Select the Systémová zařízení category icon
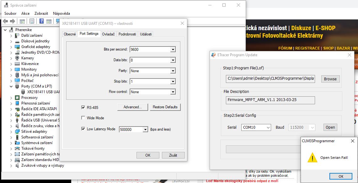The height and width of the screenshot is (183, 358). click(x=17, y=143)
